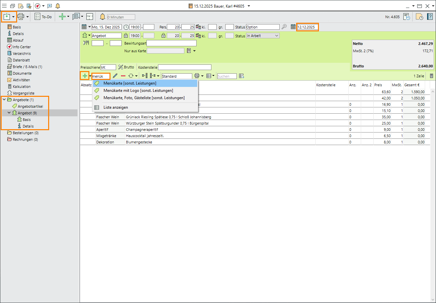Open the help book icon with question mark

[430, 17]
